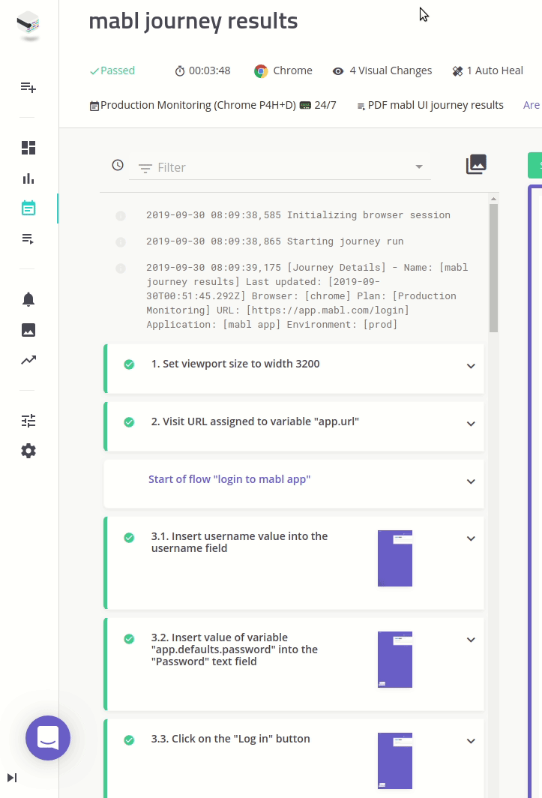Open the notifications bell icon
Viewport: 542px width, 798px height.
coord(28,299)
